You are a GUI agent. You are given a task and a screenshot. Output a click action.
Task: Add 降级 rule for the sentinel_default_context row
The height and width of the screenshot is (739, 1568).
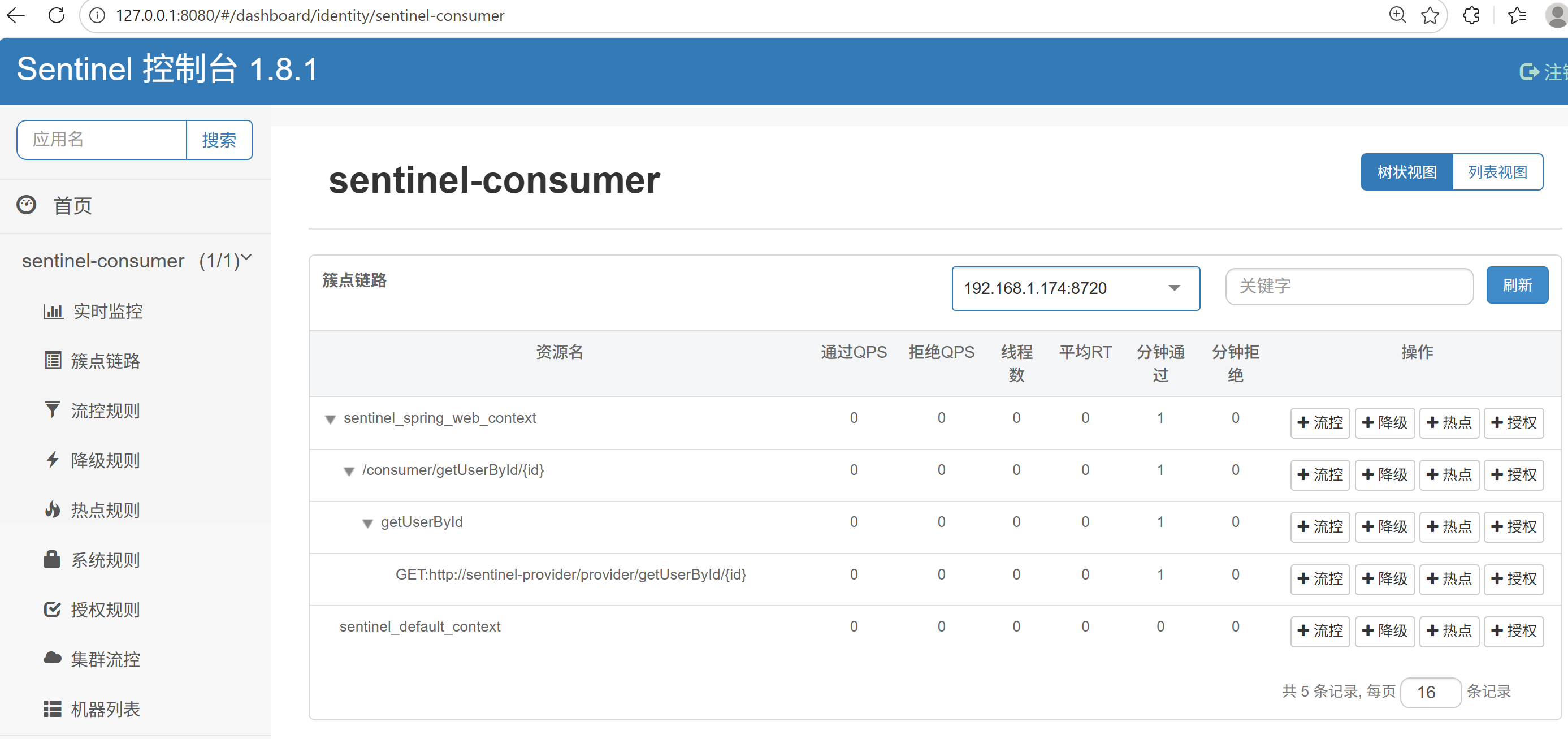(1384, 630)
